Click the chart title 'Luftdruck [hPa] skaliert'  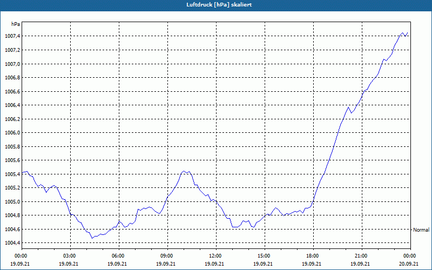coord(219,5)
